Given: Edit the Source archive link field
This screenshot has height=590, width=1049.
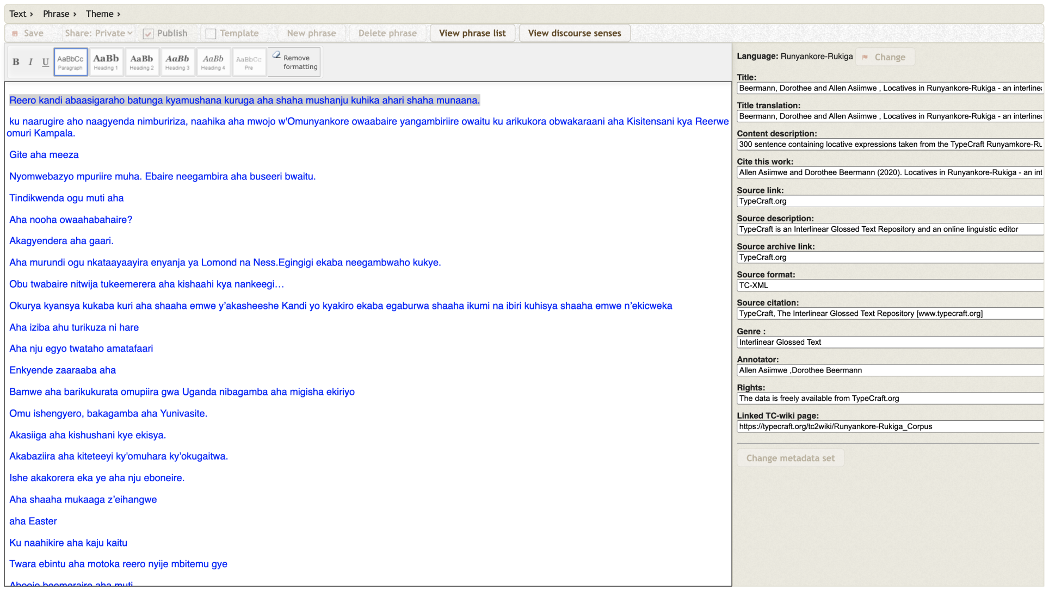Looking at the screenshot, I should 890,257.
